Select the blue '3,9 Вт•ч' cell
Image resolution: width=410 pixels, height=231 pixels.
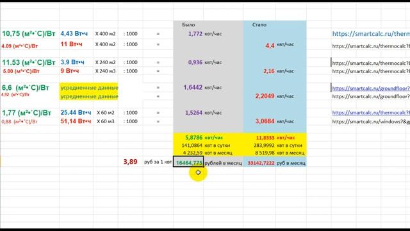click(x=72, y=62)
